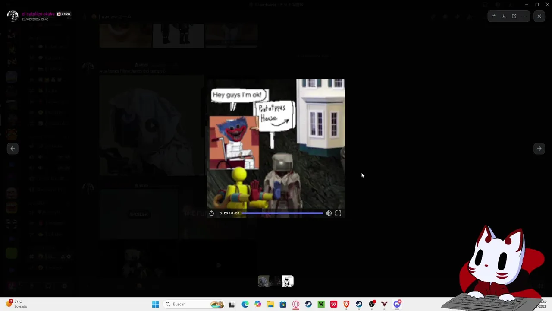The image size is (552, 311).
Task: Open OBS Studio from the taskbar
Action: click(x=372, y=304)
